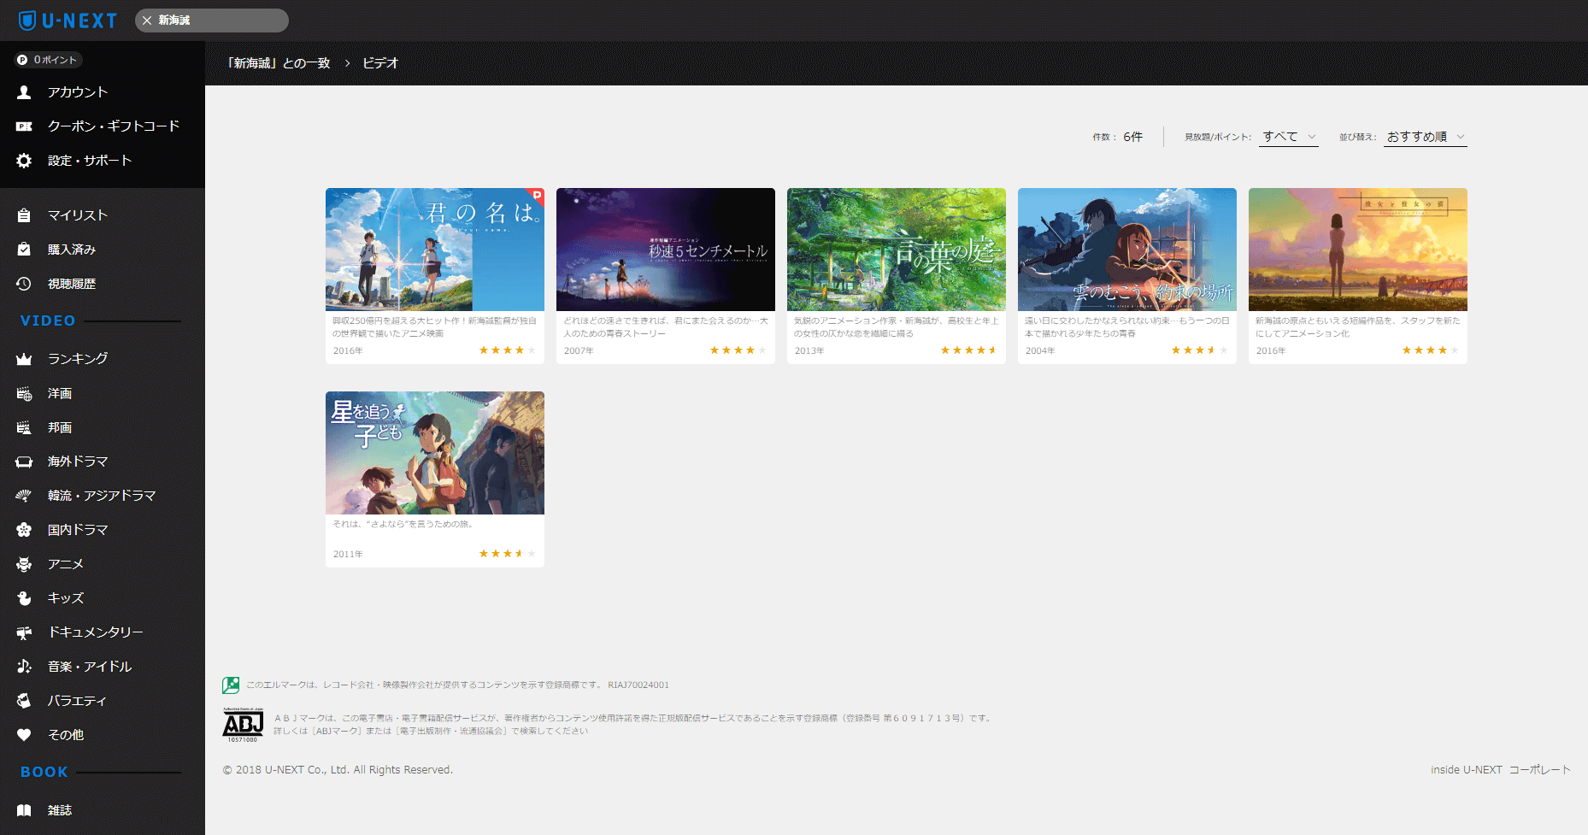Click the 0ポイント points badge
Viewport: 1588px width, 835px height.
click(48, 60)
